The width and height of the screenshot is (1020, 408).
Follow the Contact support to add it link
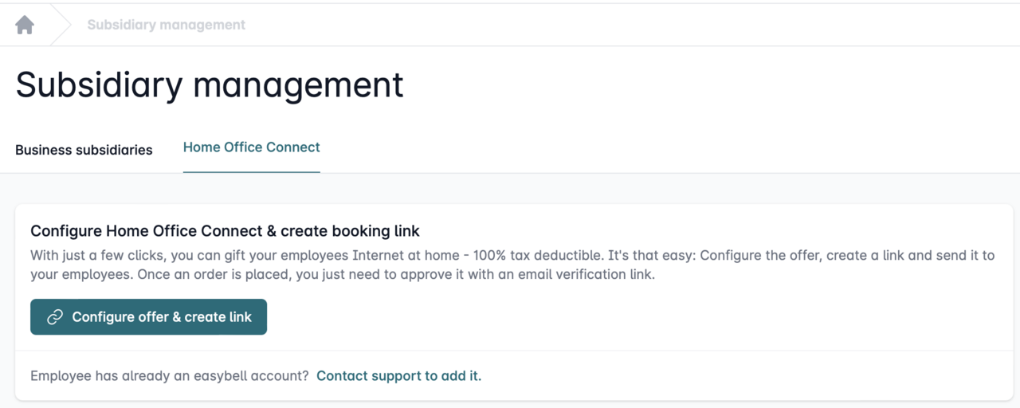(398, 375)
